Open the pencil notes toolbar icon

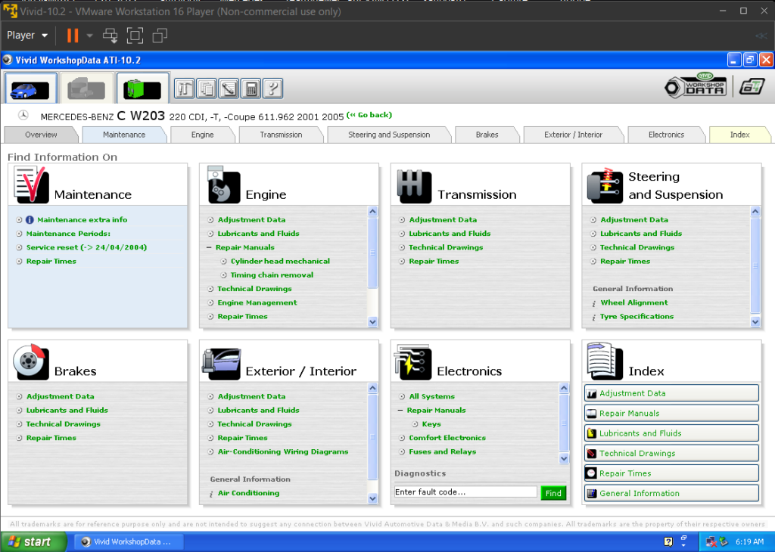(x=229, y=89)
